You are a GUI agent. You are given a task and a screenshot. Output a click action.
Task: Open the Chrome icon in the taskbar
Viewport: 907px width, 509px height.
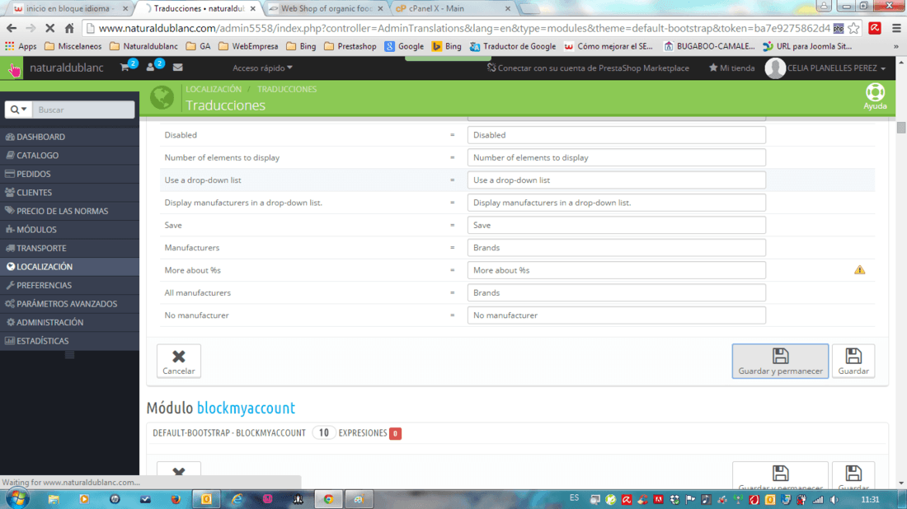click(328, 499)
